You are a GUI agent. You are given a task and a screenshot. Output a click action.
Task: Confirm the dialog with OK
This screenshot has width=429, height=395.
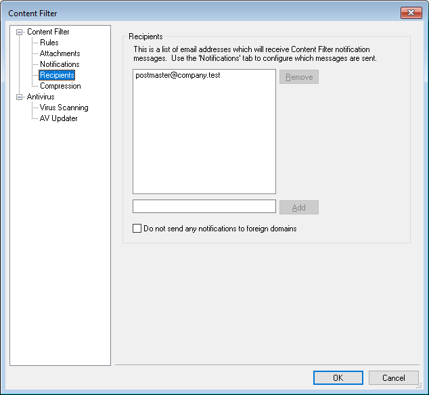pyautogui.click(x=338, y=378)
